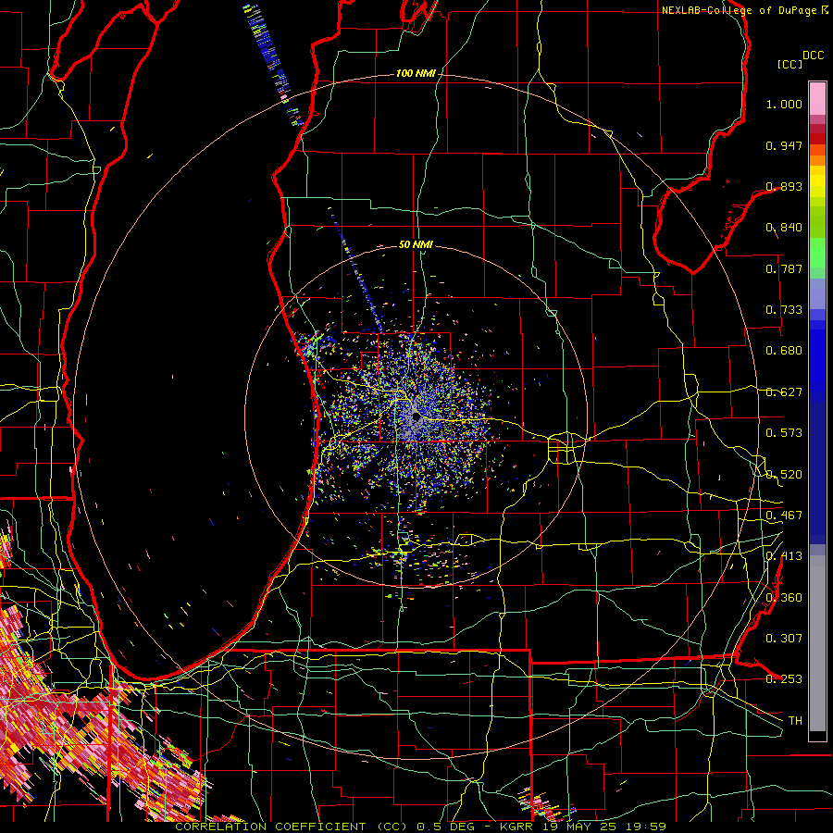Select the 0.947 scale value
This screenshot has width=833, height=833.
(x=784, y=145)
